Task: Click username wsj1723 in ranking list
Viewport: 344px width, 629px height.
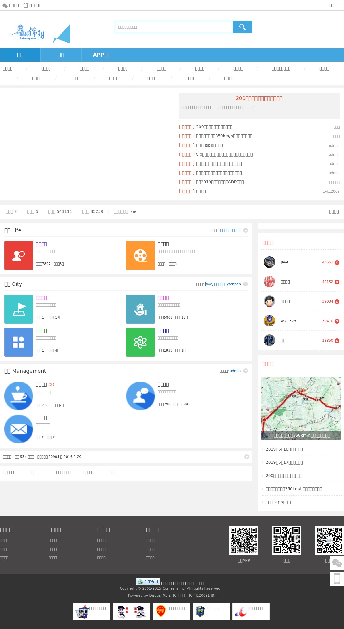Action: click(288, 321)
